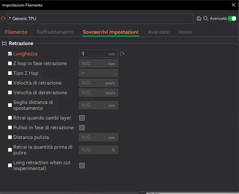Enable Pulisci in fase di retrazione override
Image resolution: width=239 pixels, height=194 pixels.
click(x=10, y=128)
